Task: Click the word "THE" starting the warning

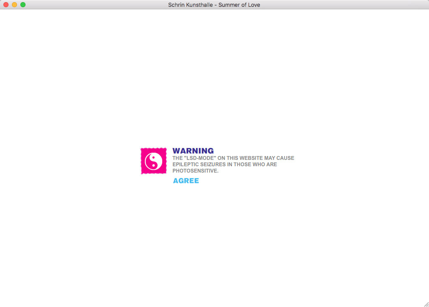Action: 177,158
